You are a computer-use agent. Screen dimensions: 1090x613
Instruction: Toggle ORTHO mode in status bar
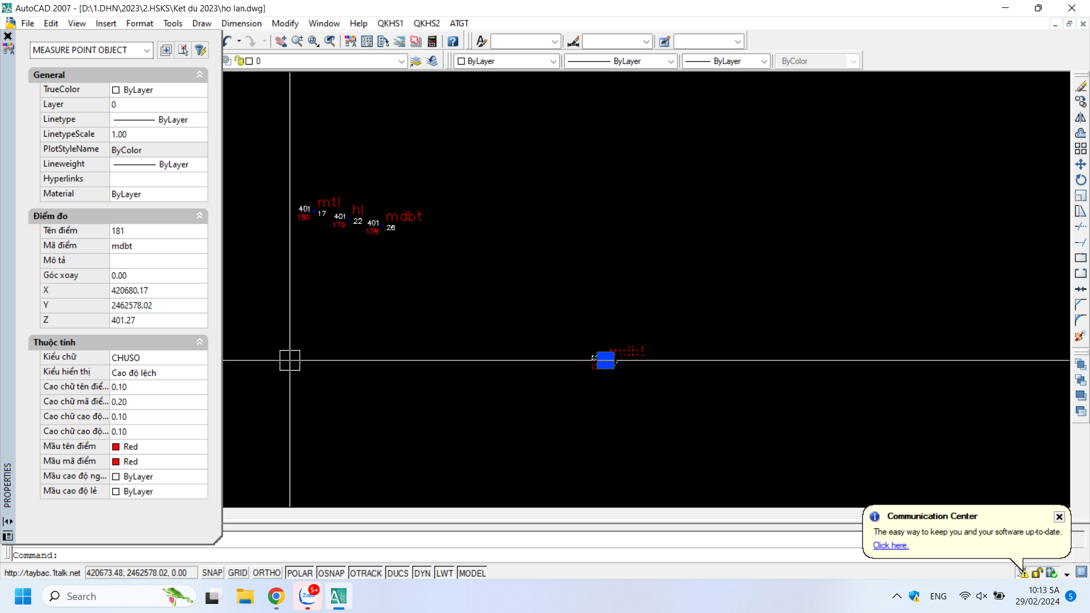266,573
